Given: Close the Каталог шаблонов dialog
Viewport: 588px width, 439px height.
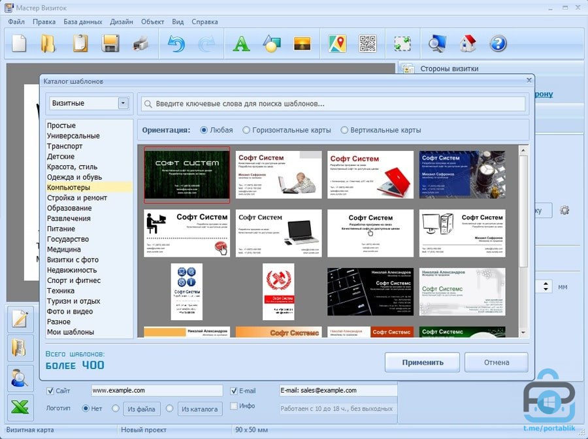Looking at the screenshot, I should point(529,80).
